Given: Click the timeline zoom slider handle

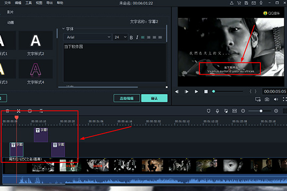Looking at the screenshot, I should pos(261,111).
